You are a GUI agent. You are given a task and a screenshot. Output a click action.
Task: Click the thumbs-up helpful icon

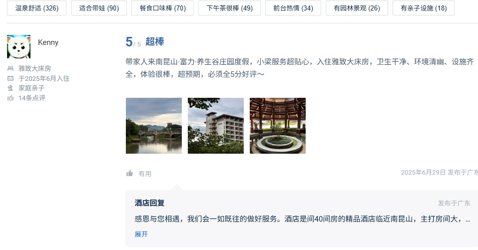coord(129,173)
